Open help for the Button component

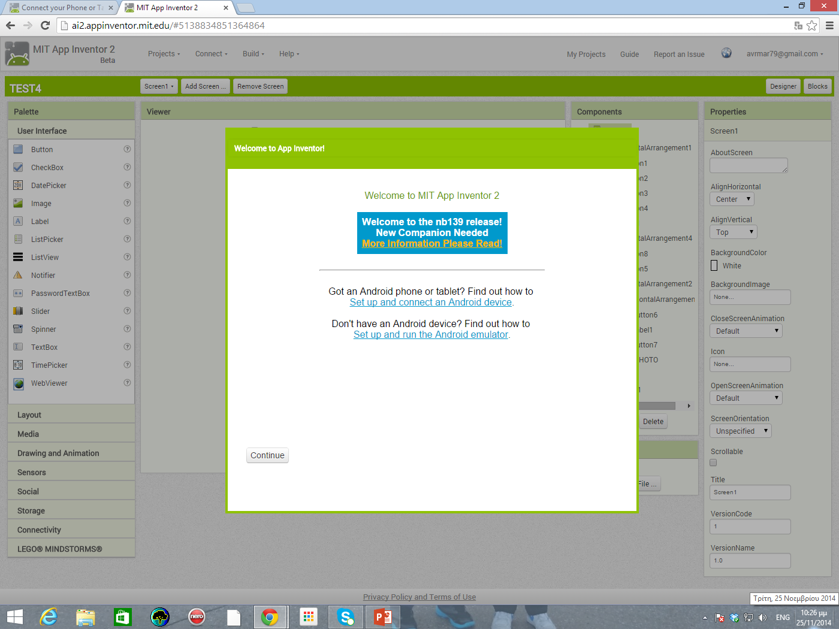click(127, 149)
